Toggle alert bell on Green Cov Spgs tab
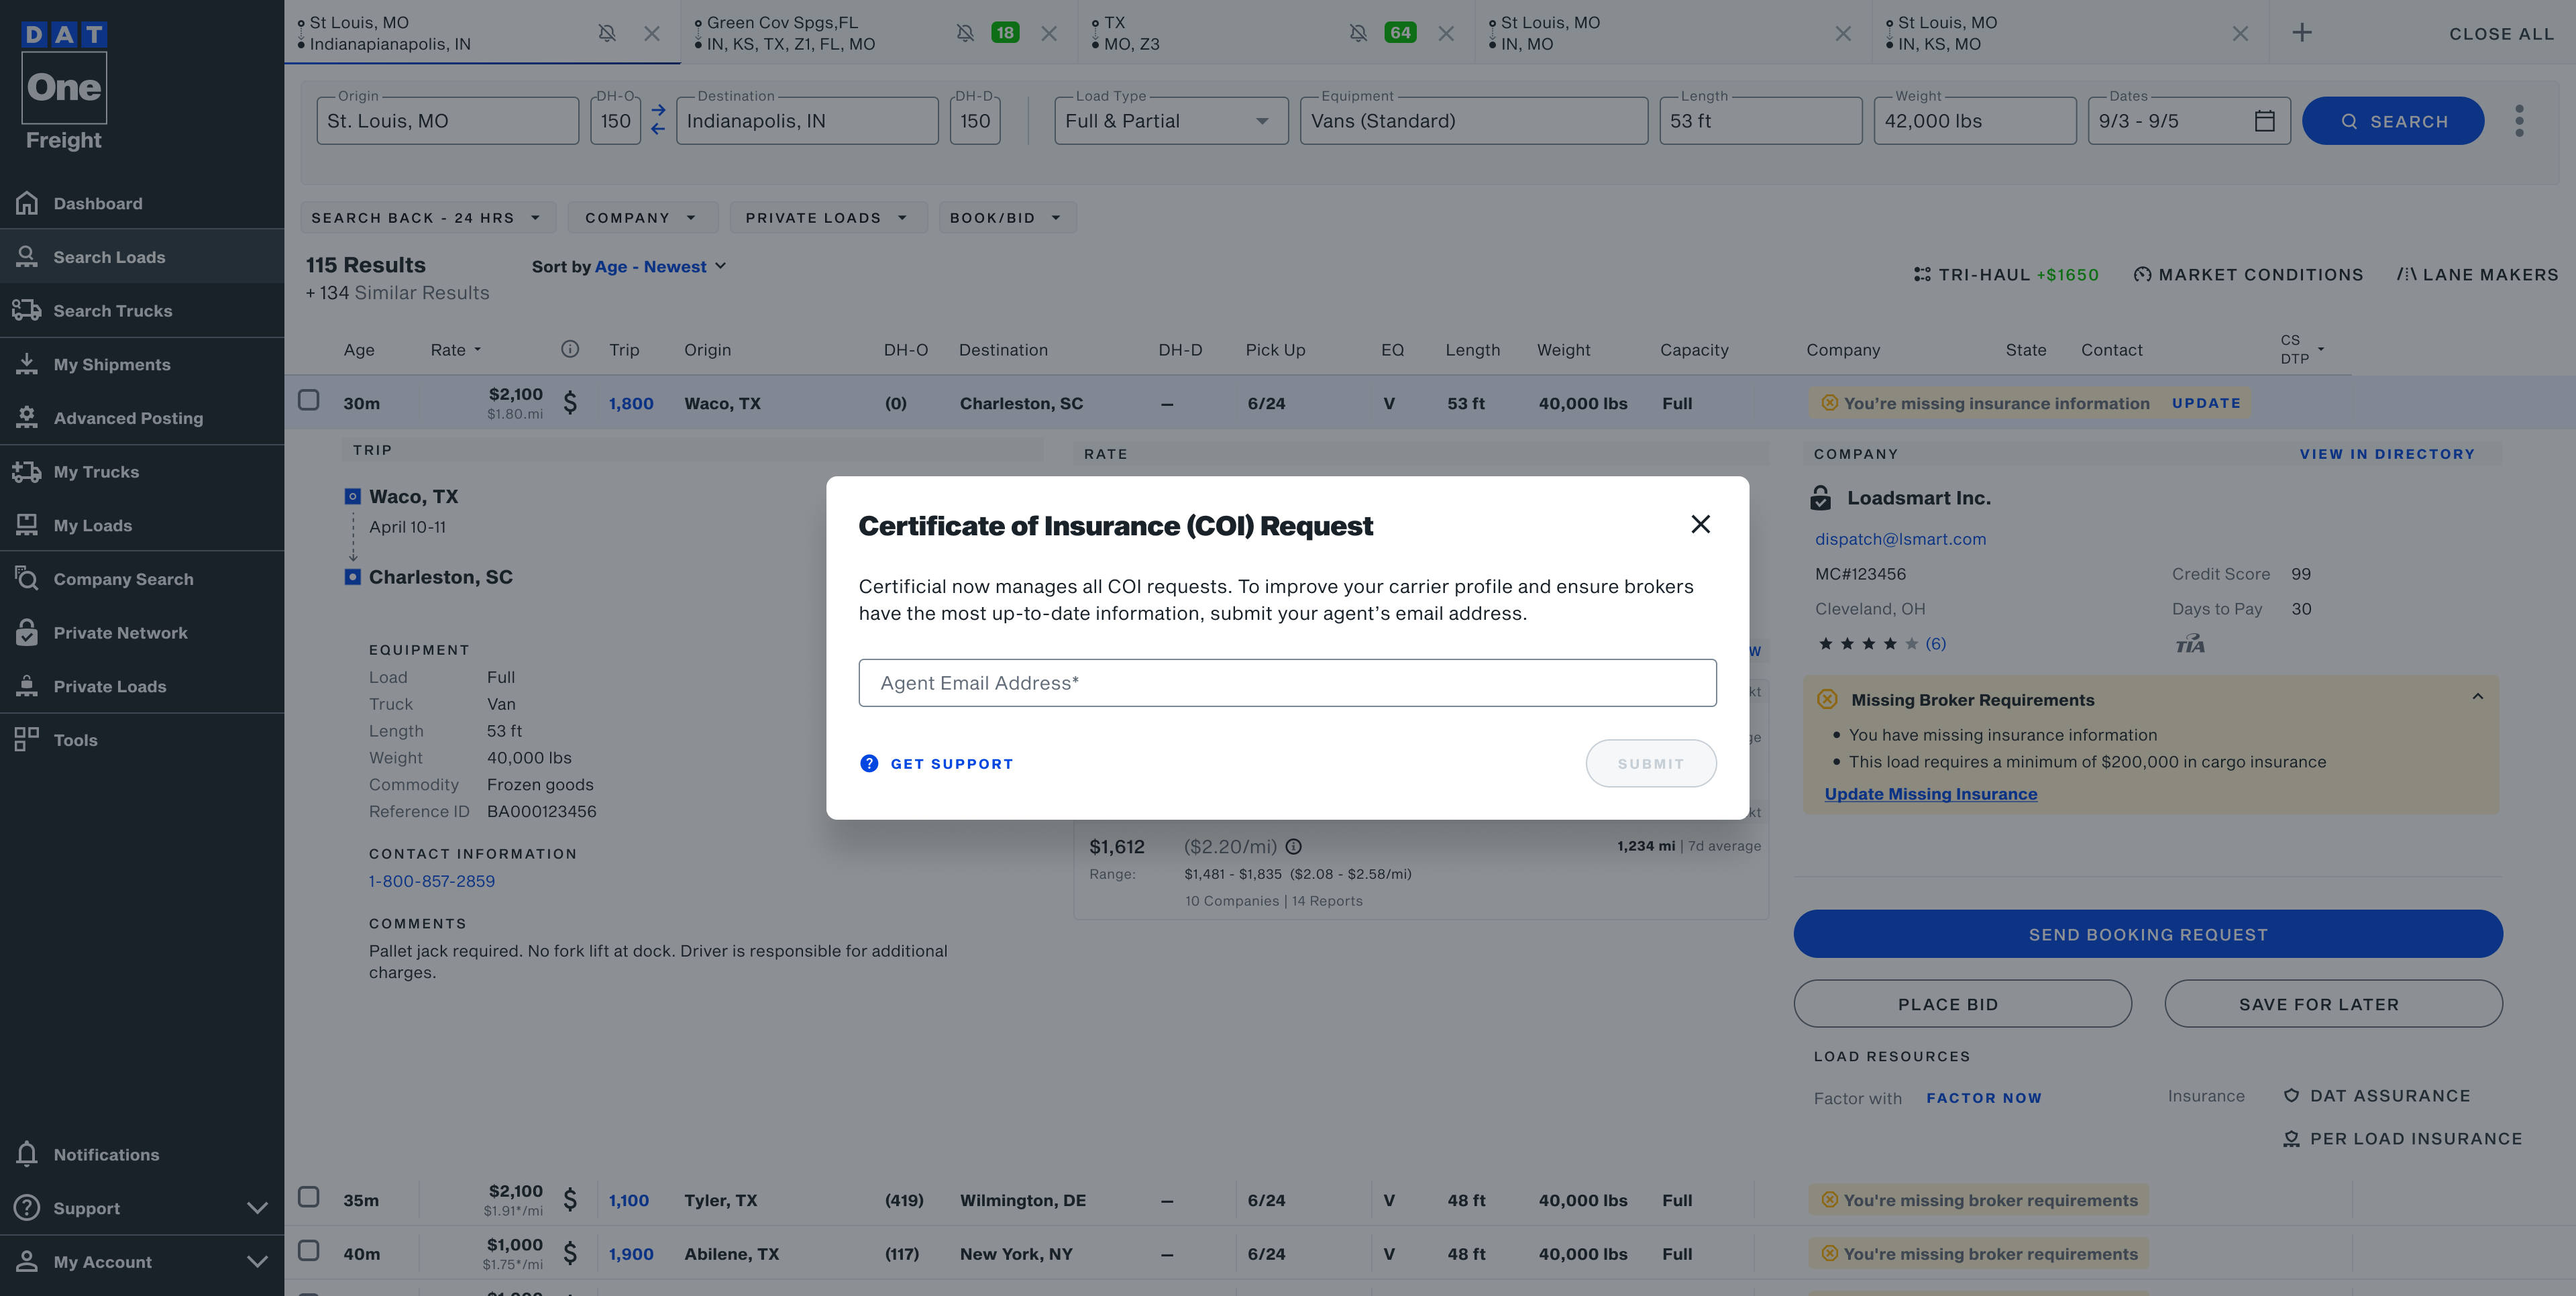This screenshot has height=1296, width=2576. [965, 33]
